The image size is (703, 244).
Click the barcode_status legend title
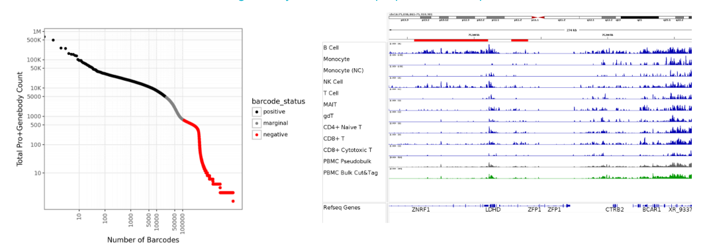(279, 101)
